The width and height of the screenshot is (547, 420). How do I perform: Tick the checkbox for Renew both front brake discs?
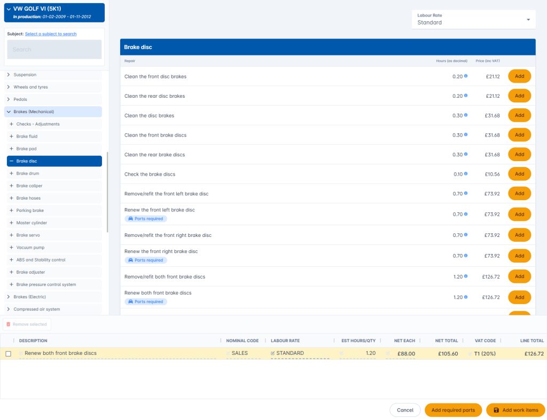(x=8, y=354)
